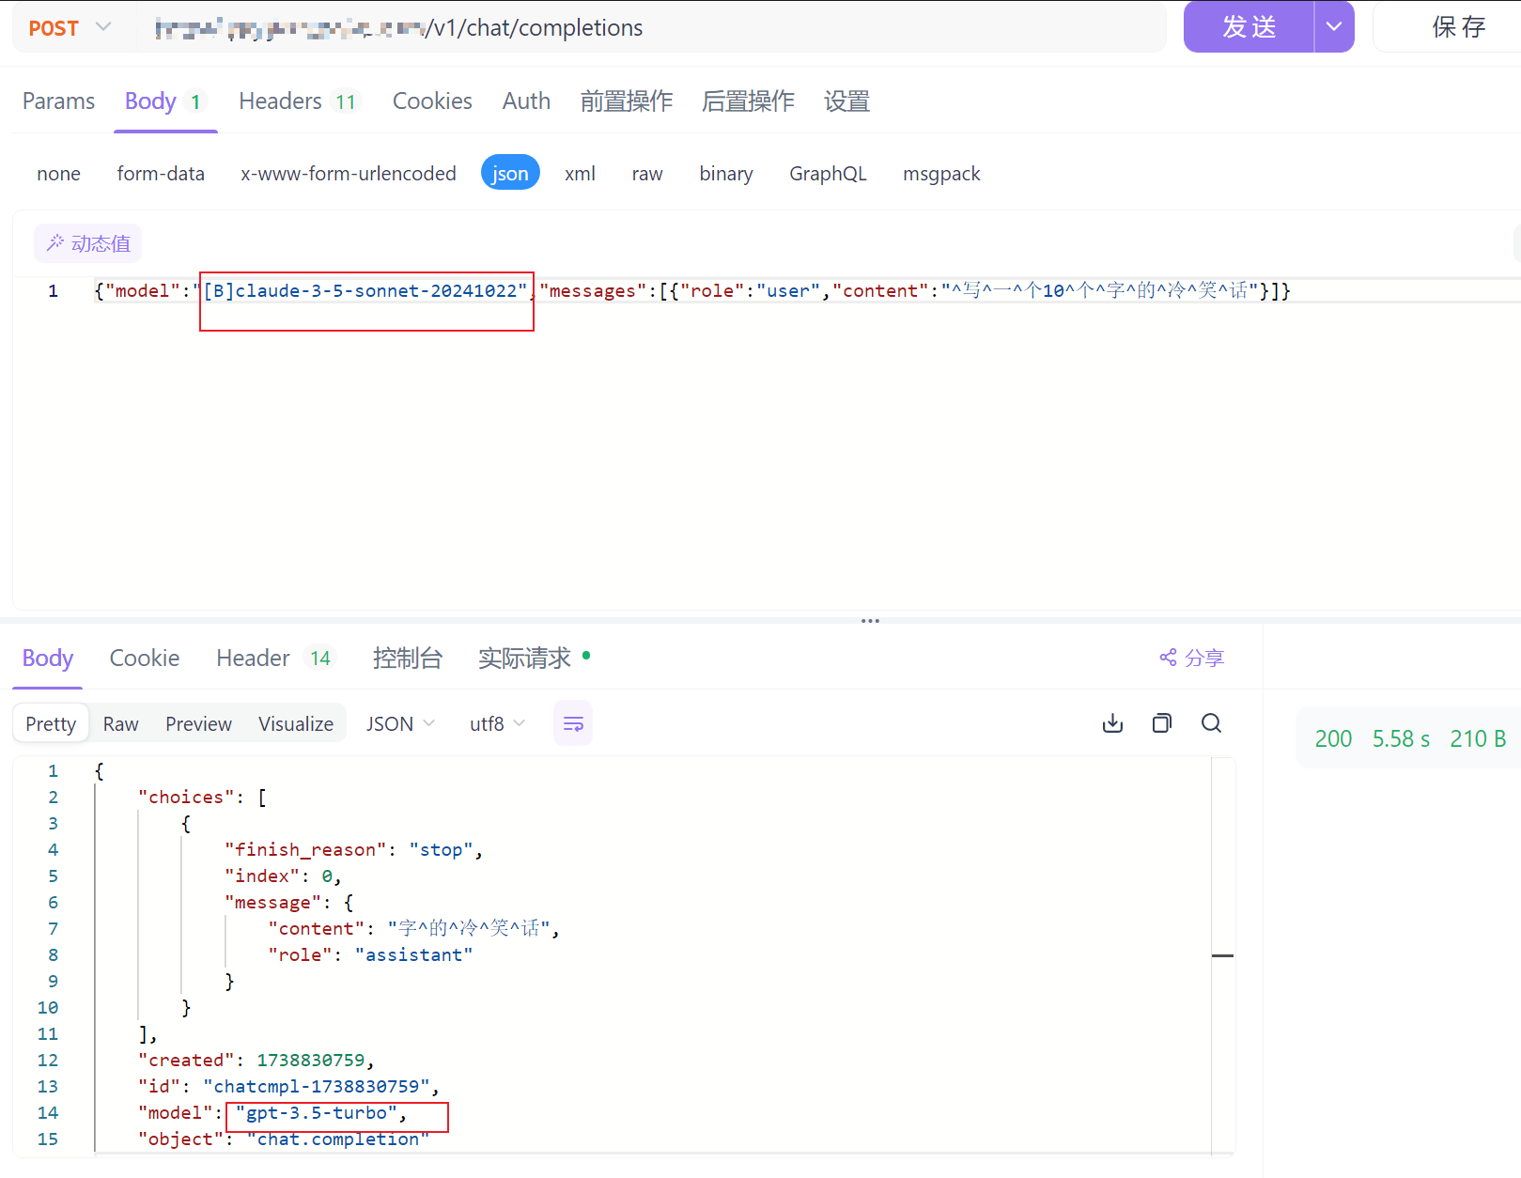The image size is (1521, 1178).
Task: Click the magic wand 动态值 button
Action: coord(88,243)
